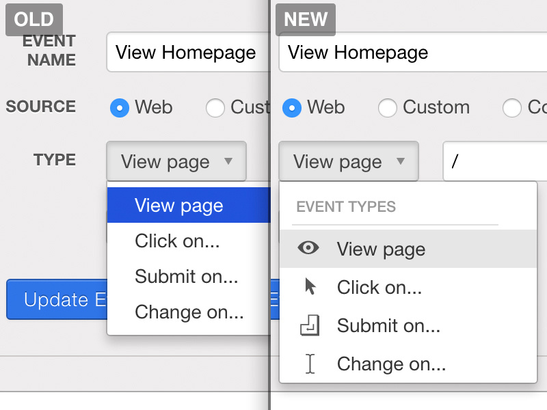Choose Submit on... in the old dropdown list
The height and width of the screenshot is (410, 547).
point(186,276)
